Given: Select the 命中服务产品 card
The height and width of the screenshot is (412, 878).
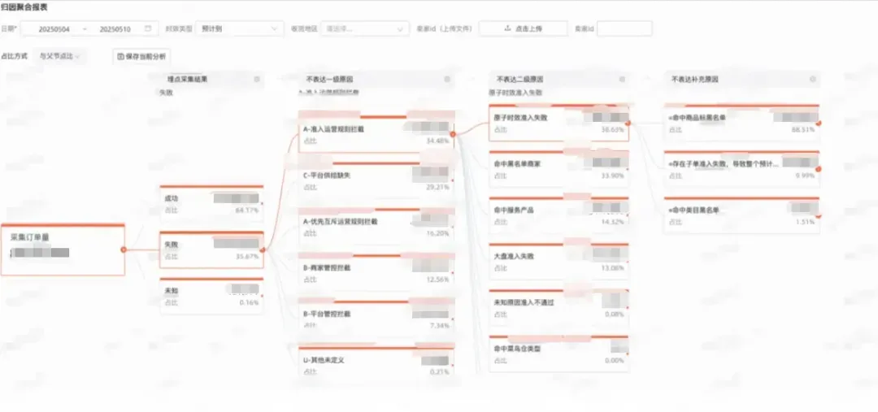Looking at the screenshot, I should coord(559,215).
